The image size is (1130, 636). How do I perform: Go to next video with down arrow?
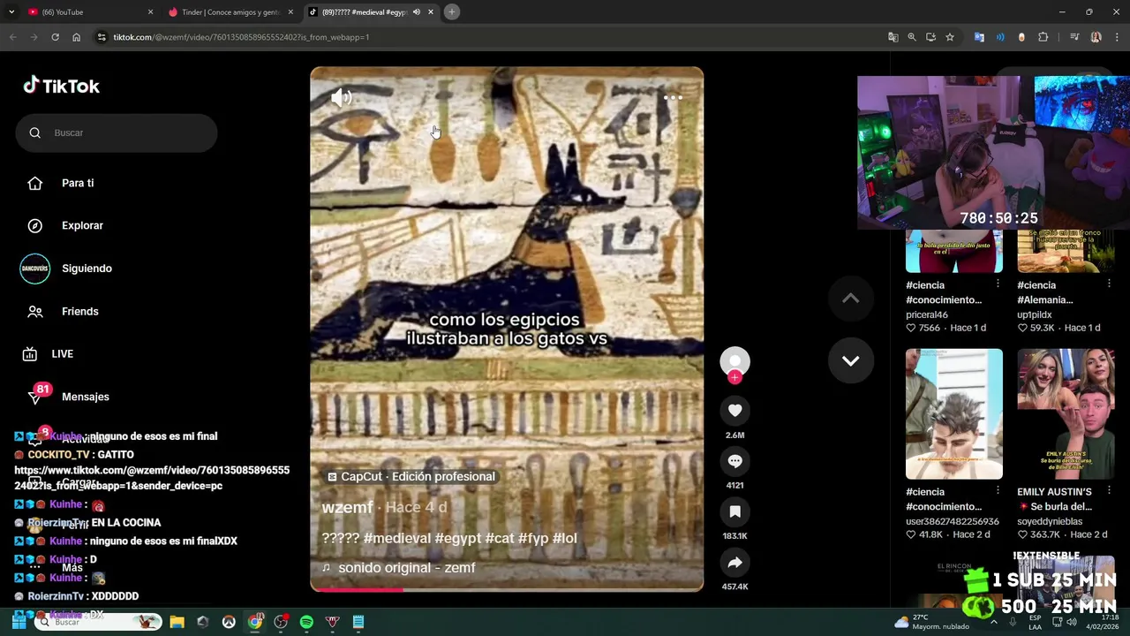[850, 360]
